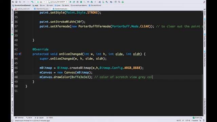Open the Logcat tool window
This screenshot has width=217, height=122.
(39, 118)
